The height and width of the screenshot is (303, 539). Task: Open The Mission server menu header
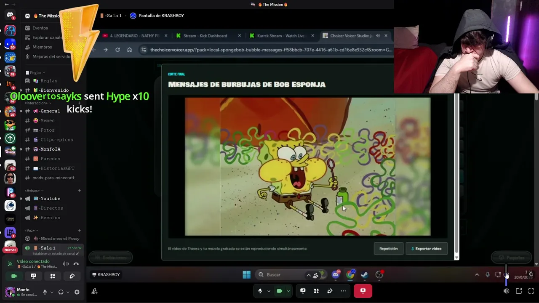click(x=44, y=16)
